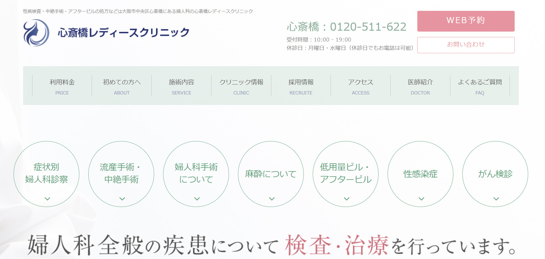Open the お問い合わせ contact button
The width and height of the screenshot is (545, 259).
466,45
